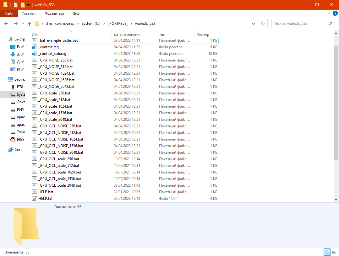Select the _GPU_OCL_scale_1024.bat file icon

click(34, 172)
